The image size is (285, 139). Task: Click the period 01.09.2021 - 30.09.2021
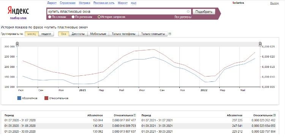157,131
